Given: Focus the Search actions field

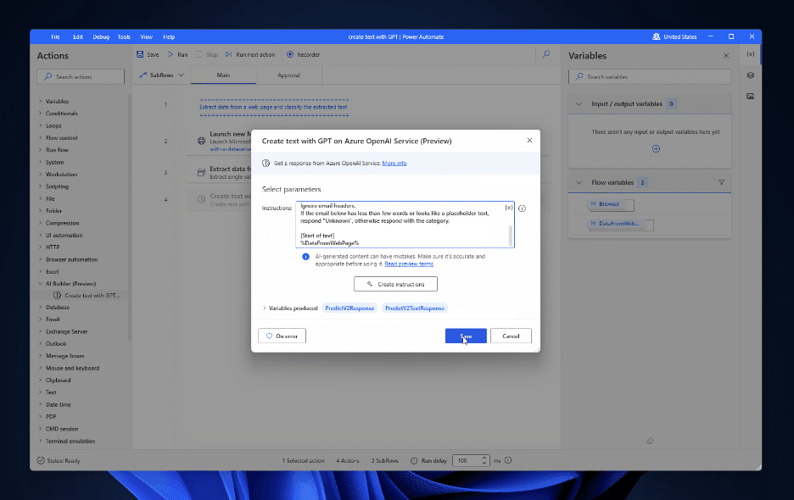Looking at the screenshot, I should click(81, 76).
